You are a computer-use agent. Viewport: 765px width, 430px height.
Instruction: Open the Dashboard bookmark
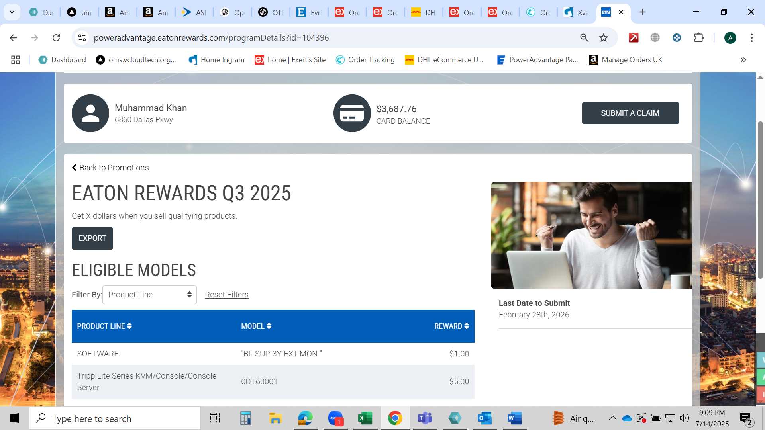[62, 60]
